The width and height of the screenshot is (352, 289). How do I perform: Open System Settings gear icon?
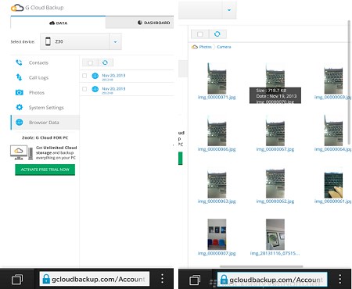pyautogui.click(x=20, y=107)
